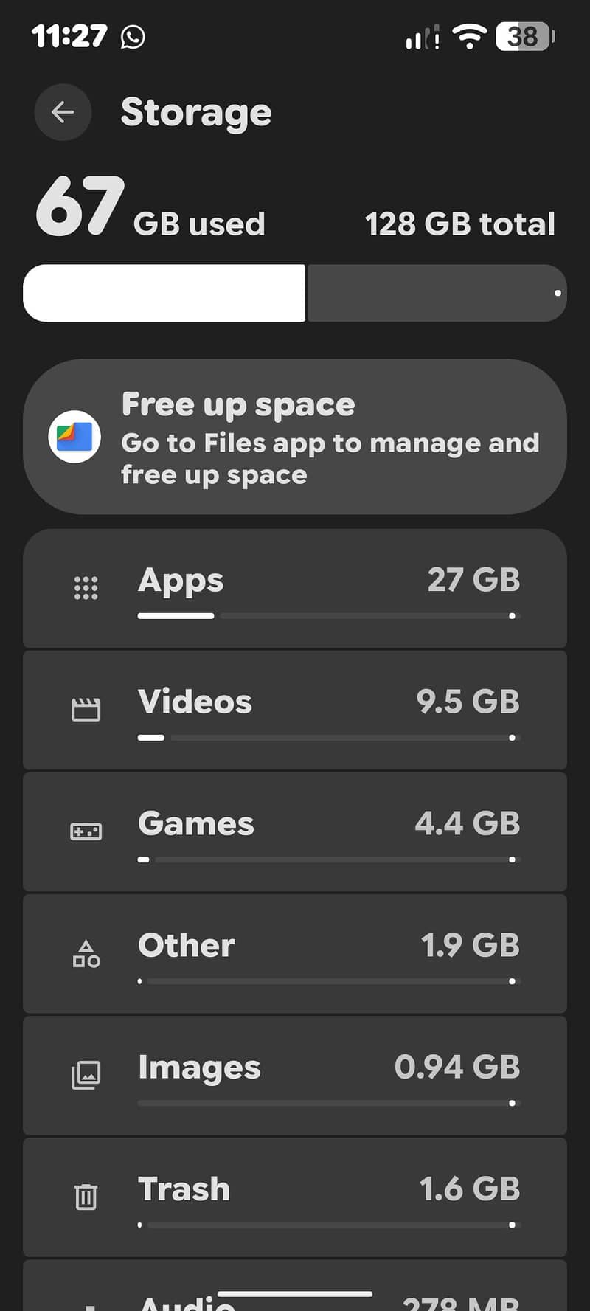590x1311 pixels.
Task: Select the Images gallery icon
Action: (x=86, y=1076)
